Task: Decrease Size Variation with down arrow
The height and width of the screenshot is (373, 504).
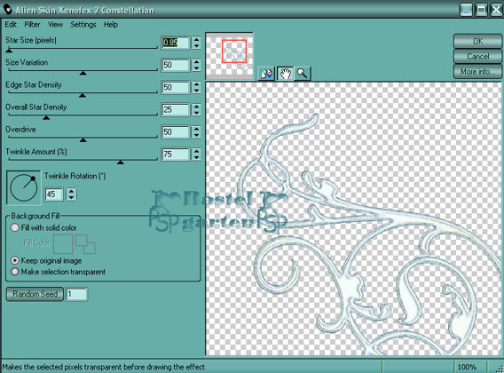Action: pyautogui.click(x=197, y=68)
